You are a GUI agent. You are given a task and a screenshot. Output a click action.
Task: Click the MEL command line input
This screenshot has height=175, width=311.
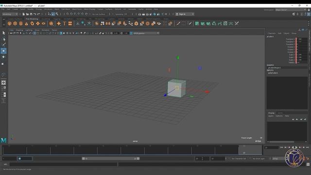click(64, 164)
